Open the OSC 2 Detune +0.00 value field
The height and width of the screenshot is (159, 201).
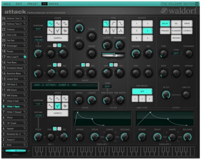click(x=38, y=115)
